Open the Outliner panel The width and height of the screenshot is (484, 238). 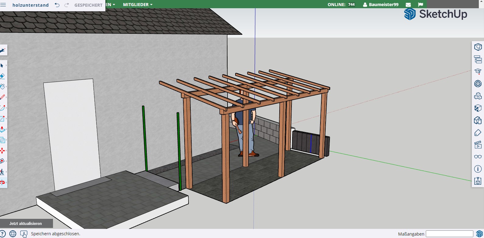pos(478,59)
